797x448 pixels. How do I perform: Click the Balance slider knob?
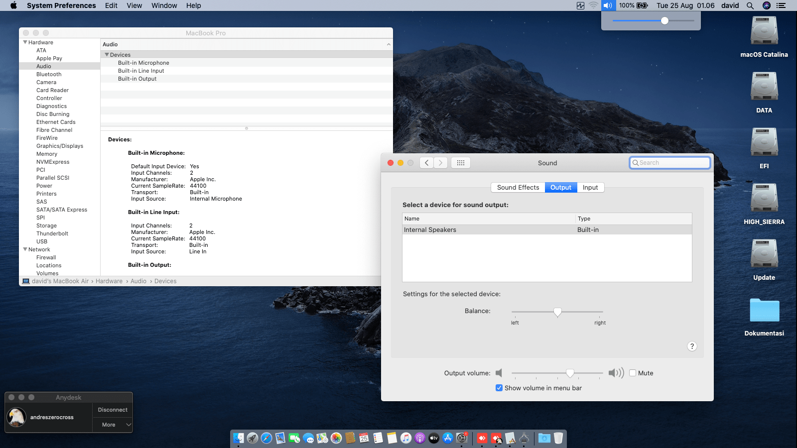[557, 312]
